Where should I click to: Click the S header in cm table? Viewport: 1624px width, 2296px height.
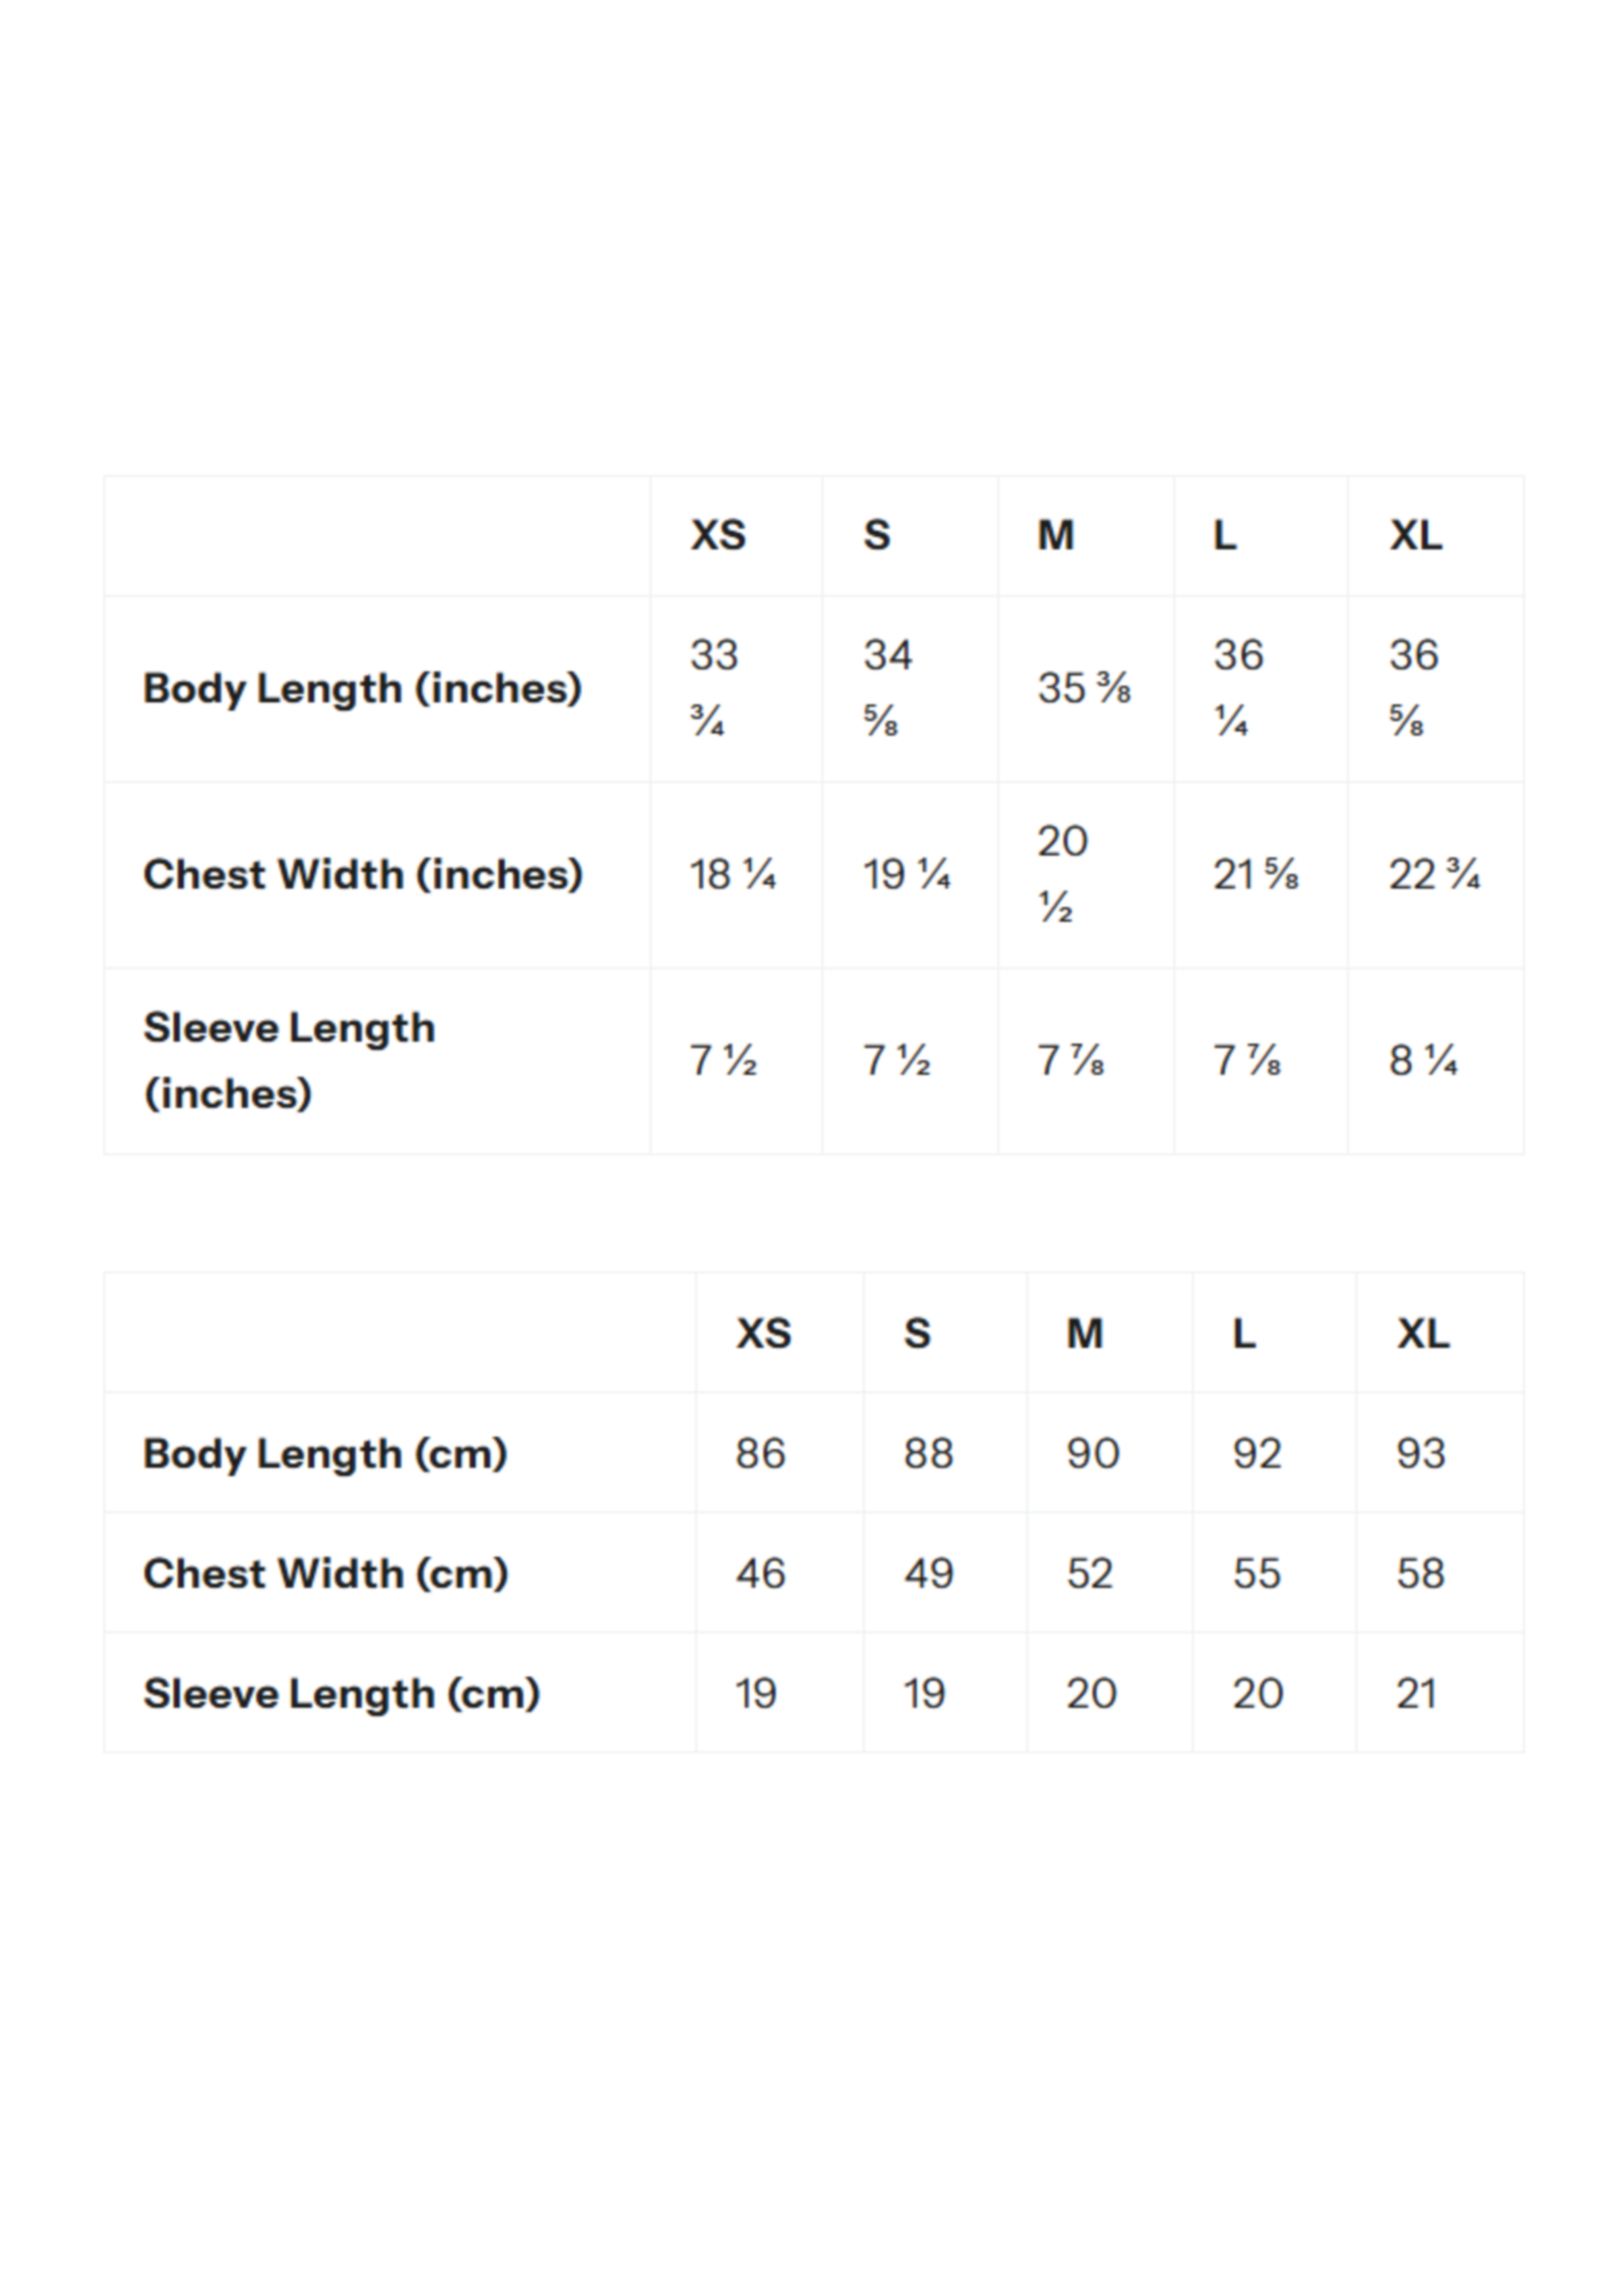[917, 1333]
